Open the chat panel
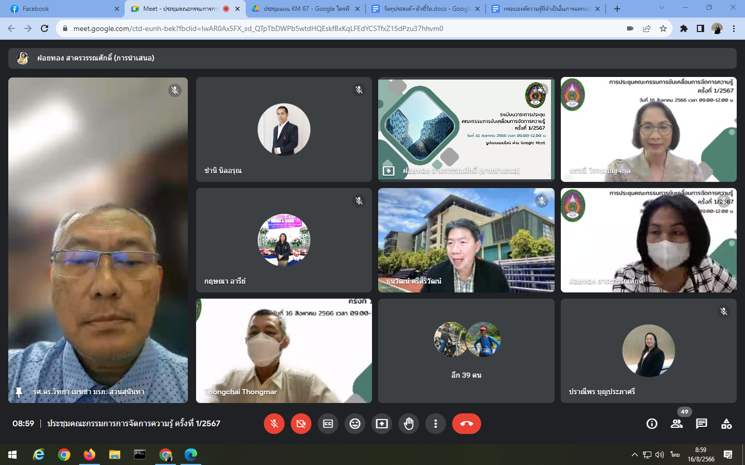Screen dimensions: 745x465 [702, 424]
